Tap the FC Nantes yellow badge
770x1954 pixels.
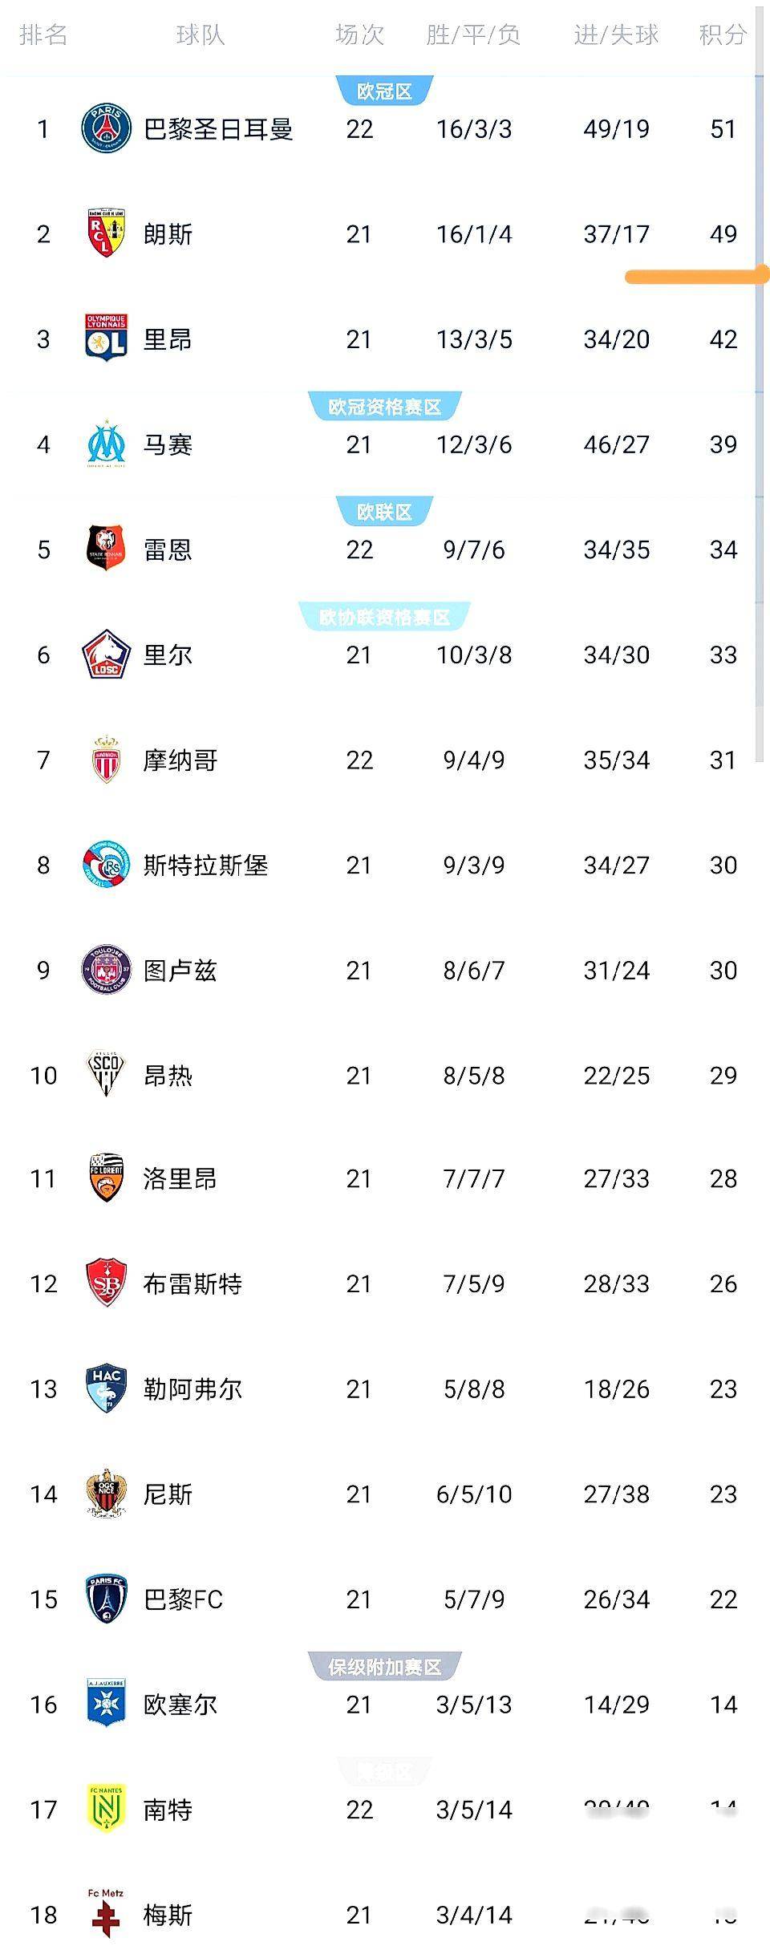pos(106,1810)
